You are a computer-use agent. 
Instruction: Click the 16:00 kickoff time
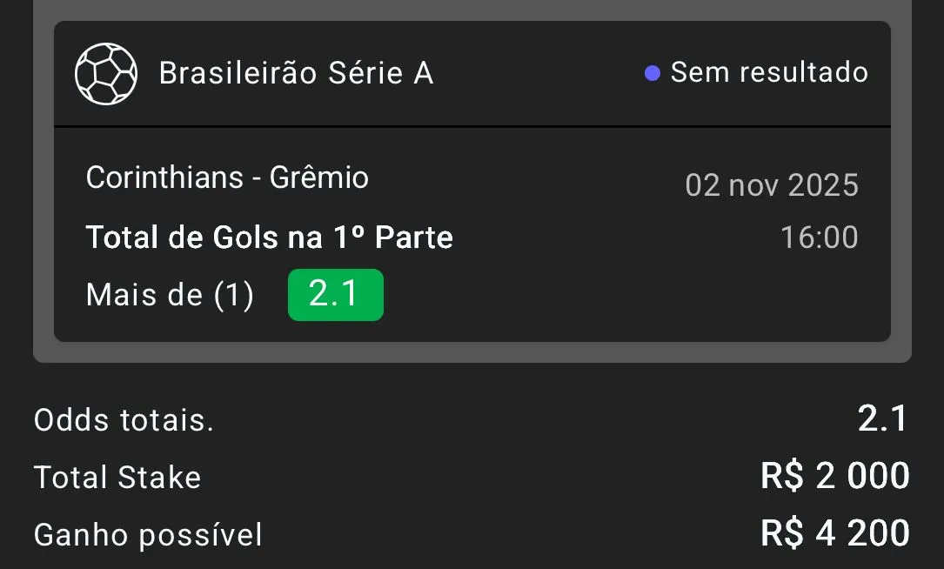819,238
